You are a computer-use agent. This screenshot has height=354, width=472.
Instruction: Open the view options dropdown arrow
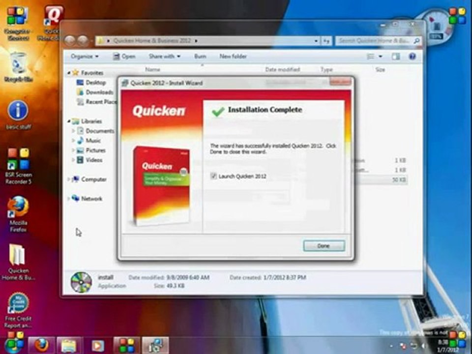[x=381, y=57]
